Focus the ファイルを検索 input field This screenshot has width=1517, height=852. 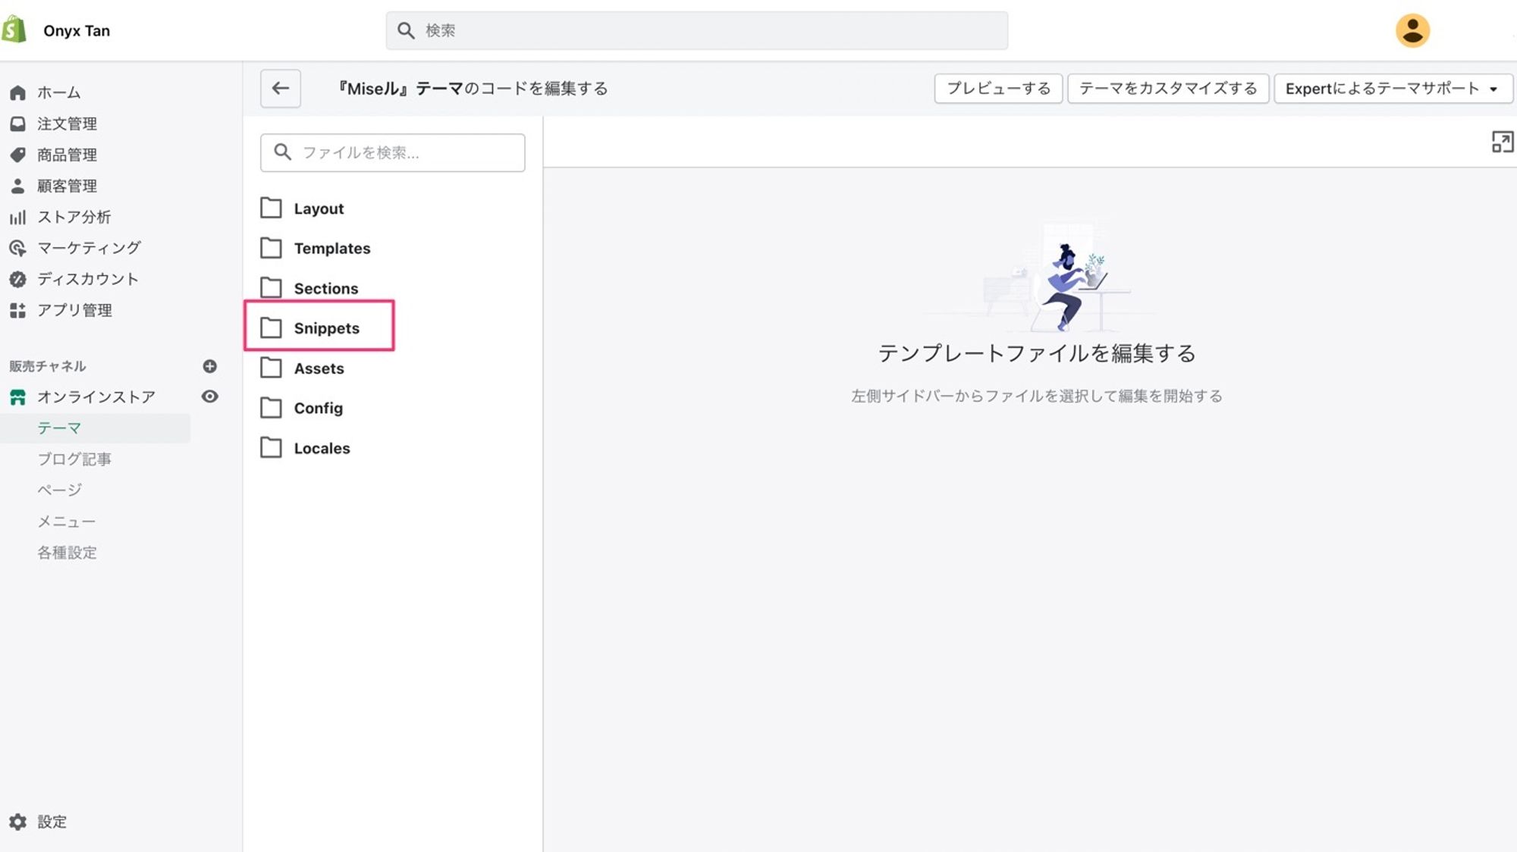coord(392,152)
